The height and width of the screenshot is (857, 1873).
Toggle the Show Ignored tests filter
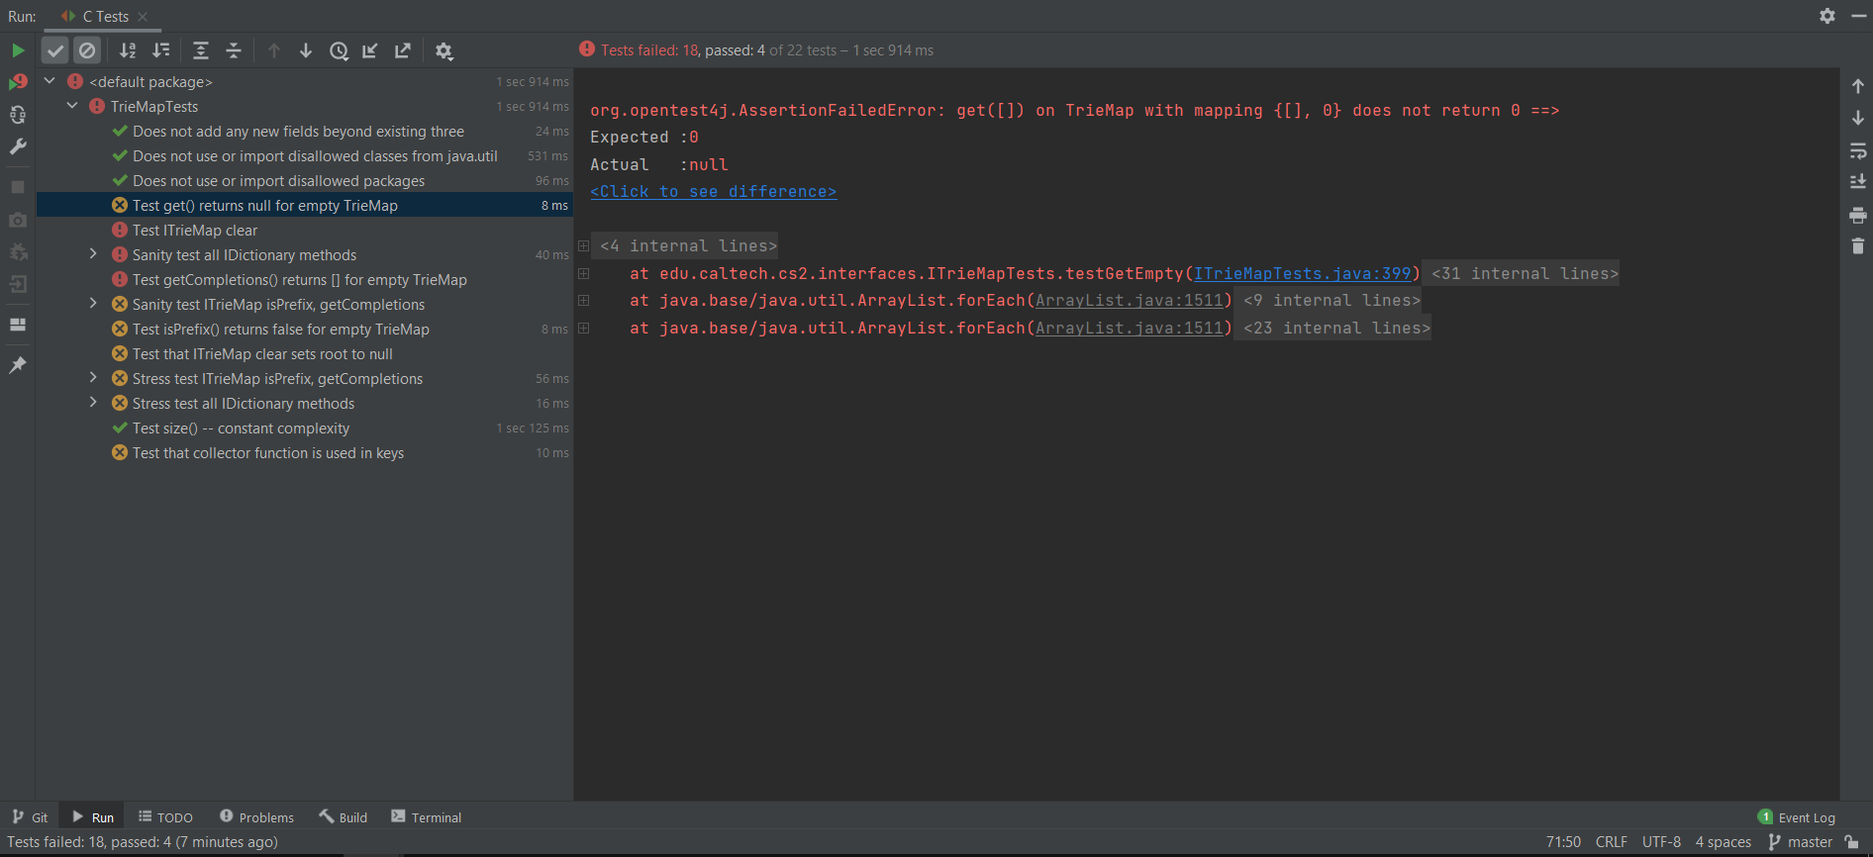click(x=87, y=50)
